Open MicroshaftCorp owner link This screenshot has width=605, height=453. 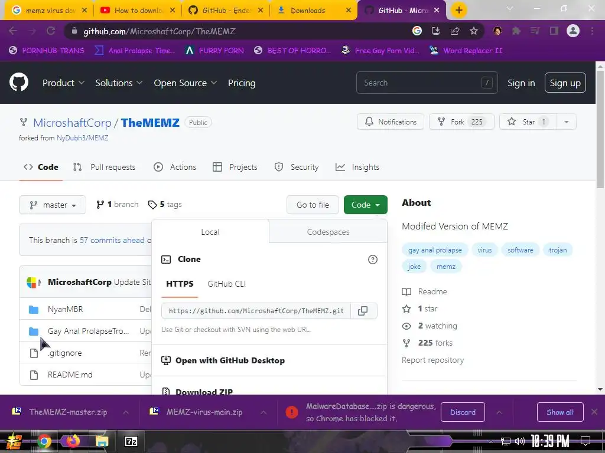pyautogui.click(x=72, y=123)
